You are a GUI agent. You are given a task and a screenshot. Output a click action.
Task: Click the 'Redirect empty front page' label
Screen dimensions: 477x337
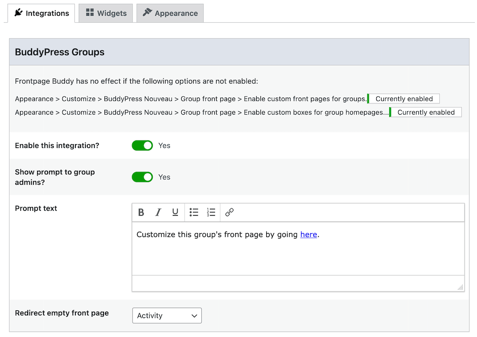pos(62,313)
